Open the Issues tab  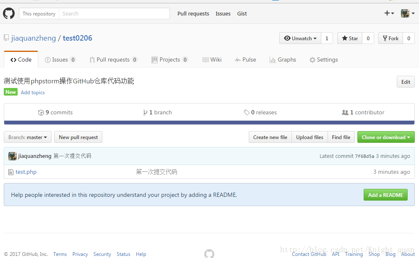click(60, 59)
